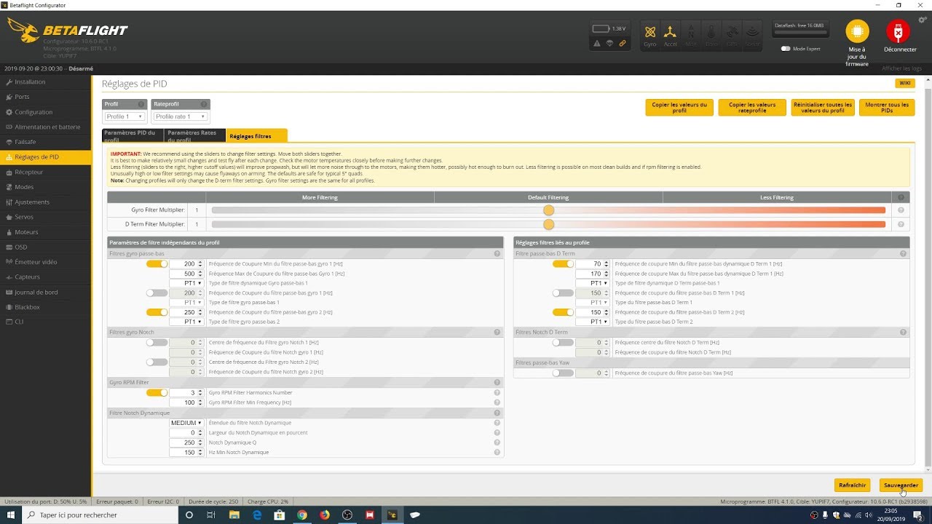This screenshot has width=932, height=524.
Task: Click the help icon beside Profil
Action: pyautogui.click(x=141, y=104)
